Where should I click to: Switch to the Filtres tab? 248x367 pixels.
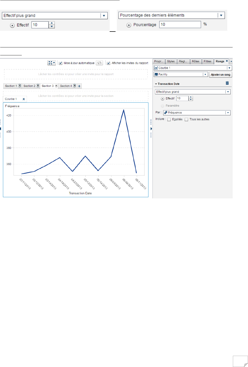(x=208, y=61)
